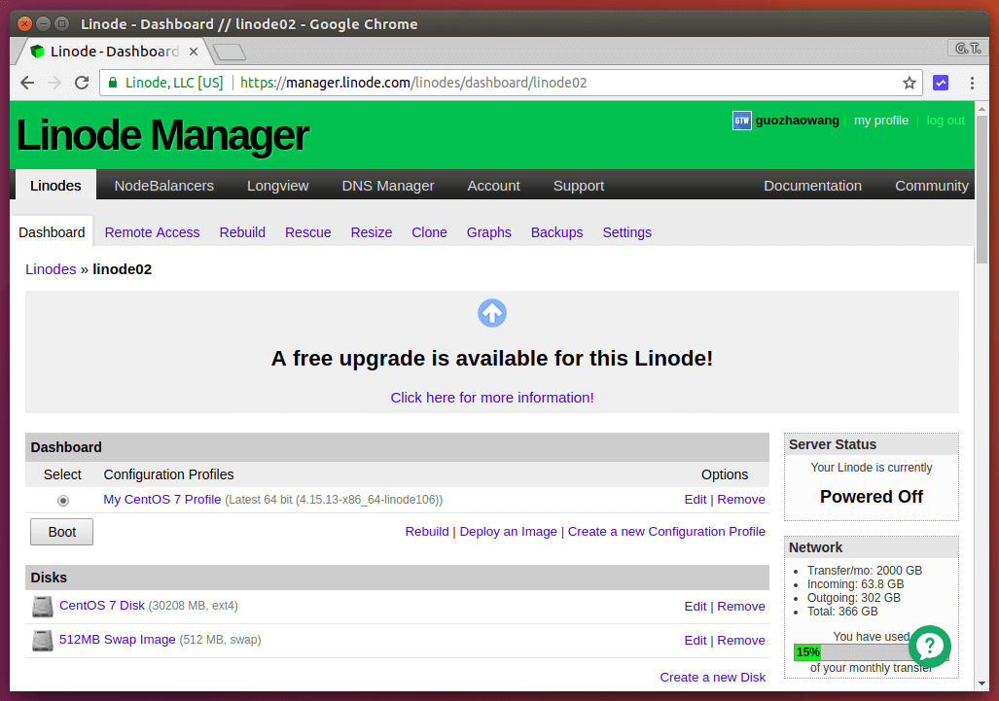Reload the page with the refresh icon

[x=82, y=83]
